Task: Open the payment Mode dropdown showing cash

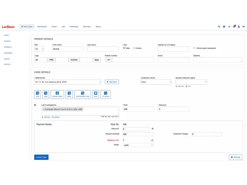Action: (138, 145)
